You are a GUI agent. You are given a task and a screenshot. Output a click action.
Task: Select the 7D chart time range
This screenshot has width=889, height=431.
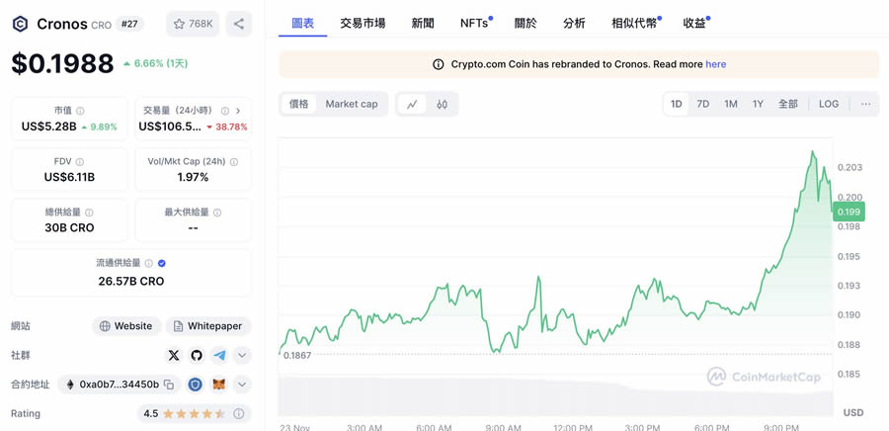pos(703,104)
